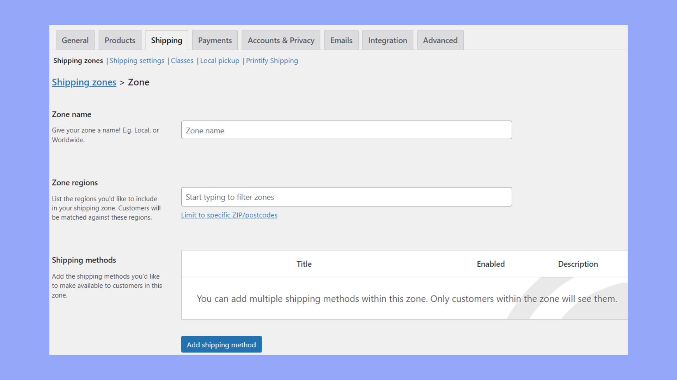Select the Shipping tab
The image size is (677, 380).
pyautogui.click(x=166, y=40)
